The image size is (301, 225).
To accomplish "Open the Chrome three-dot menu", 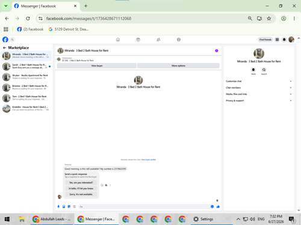I will tap(294, 19).
